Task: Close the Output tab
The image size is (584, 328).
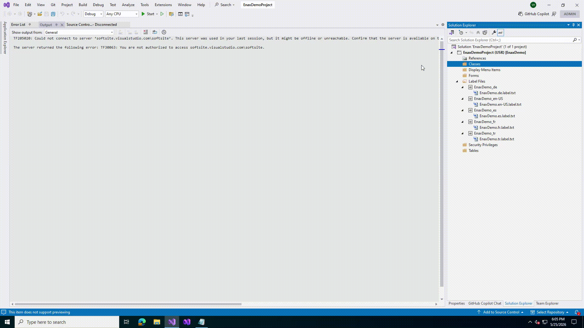Action: click(62, 25)
